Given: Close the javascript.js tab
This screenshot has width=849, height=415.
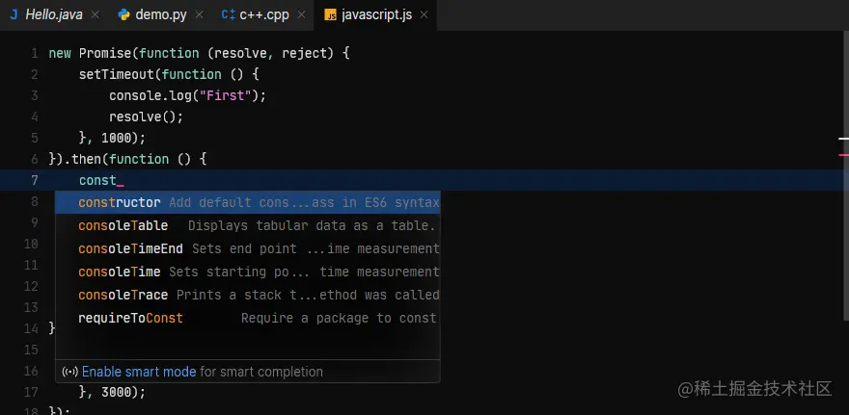Looking at the screenshot, I should [x=422, y=14].
